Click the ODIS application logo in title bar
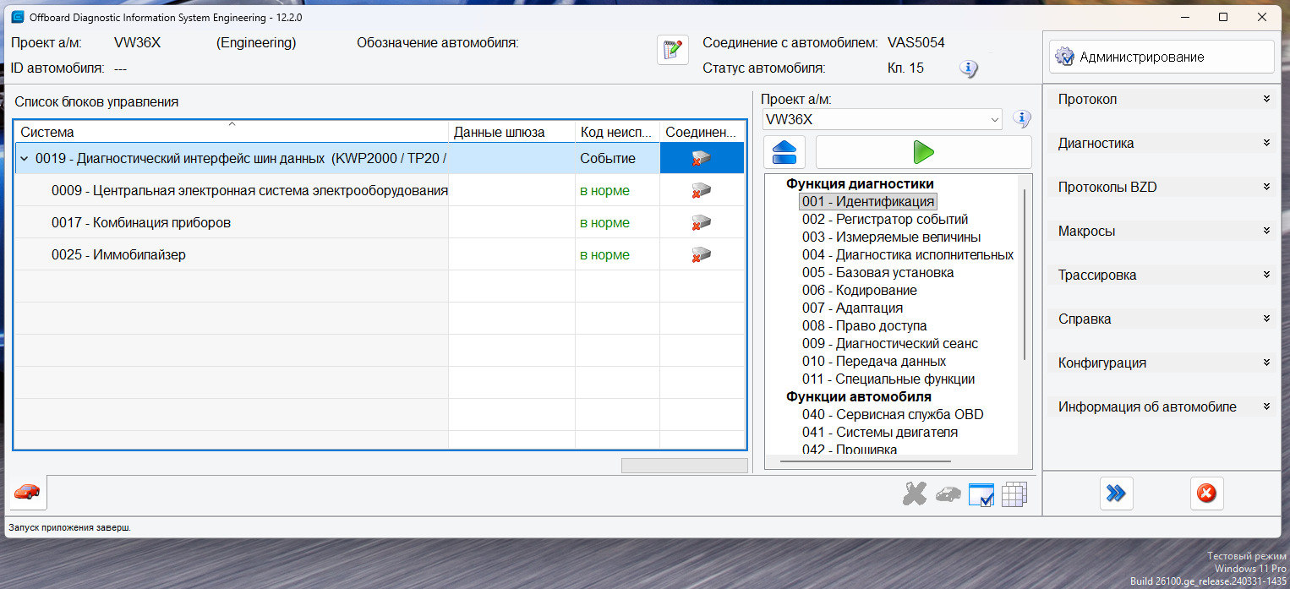Image resolution: width=1290 pixels, height=589 pixels. (x=17, y=17)
